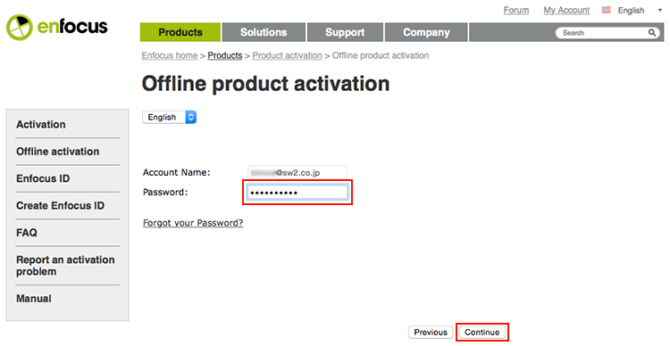Click the Forum link
This screenshot has height=346, width=670.
[515, 10]
